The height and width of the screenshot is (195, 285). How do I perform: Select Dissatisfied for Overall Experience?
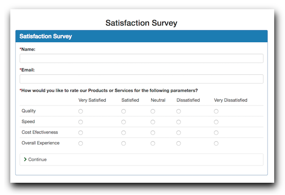pyautogui.click(x=178, y=143)
